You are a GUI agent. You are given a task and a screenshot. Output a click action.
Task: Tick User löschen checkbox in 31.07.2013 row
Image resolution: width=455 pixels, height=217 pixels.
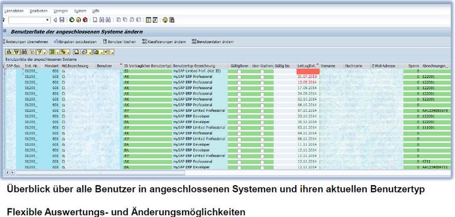[262, 77]
